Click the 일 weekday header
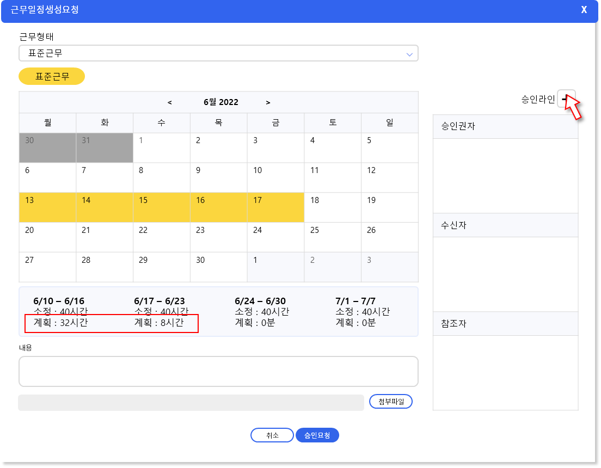 click(390, 123)
